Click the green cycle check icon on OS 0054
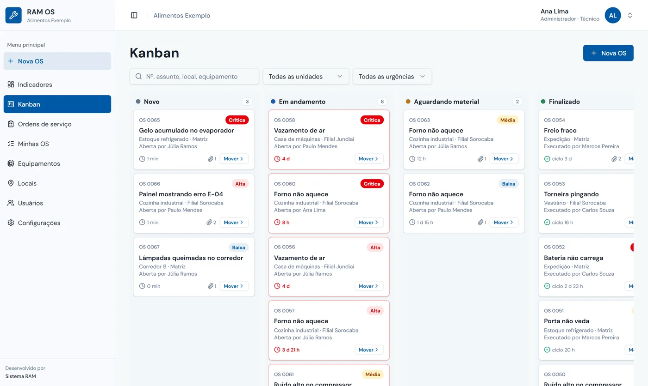The width and height of the screenshot is (648, 386). pyautogui.click(x=547, y=159)
